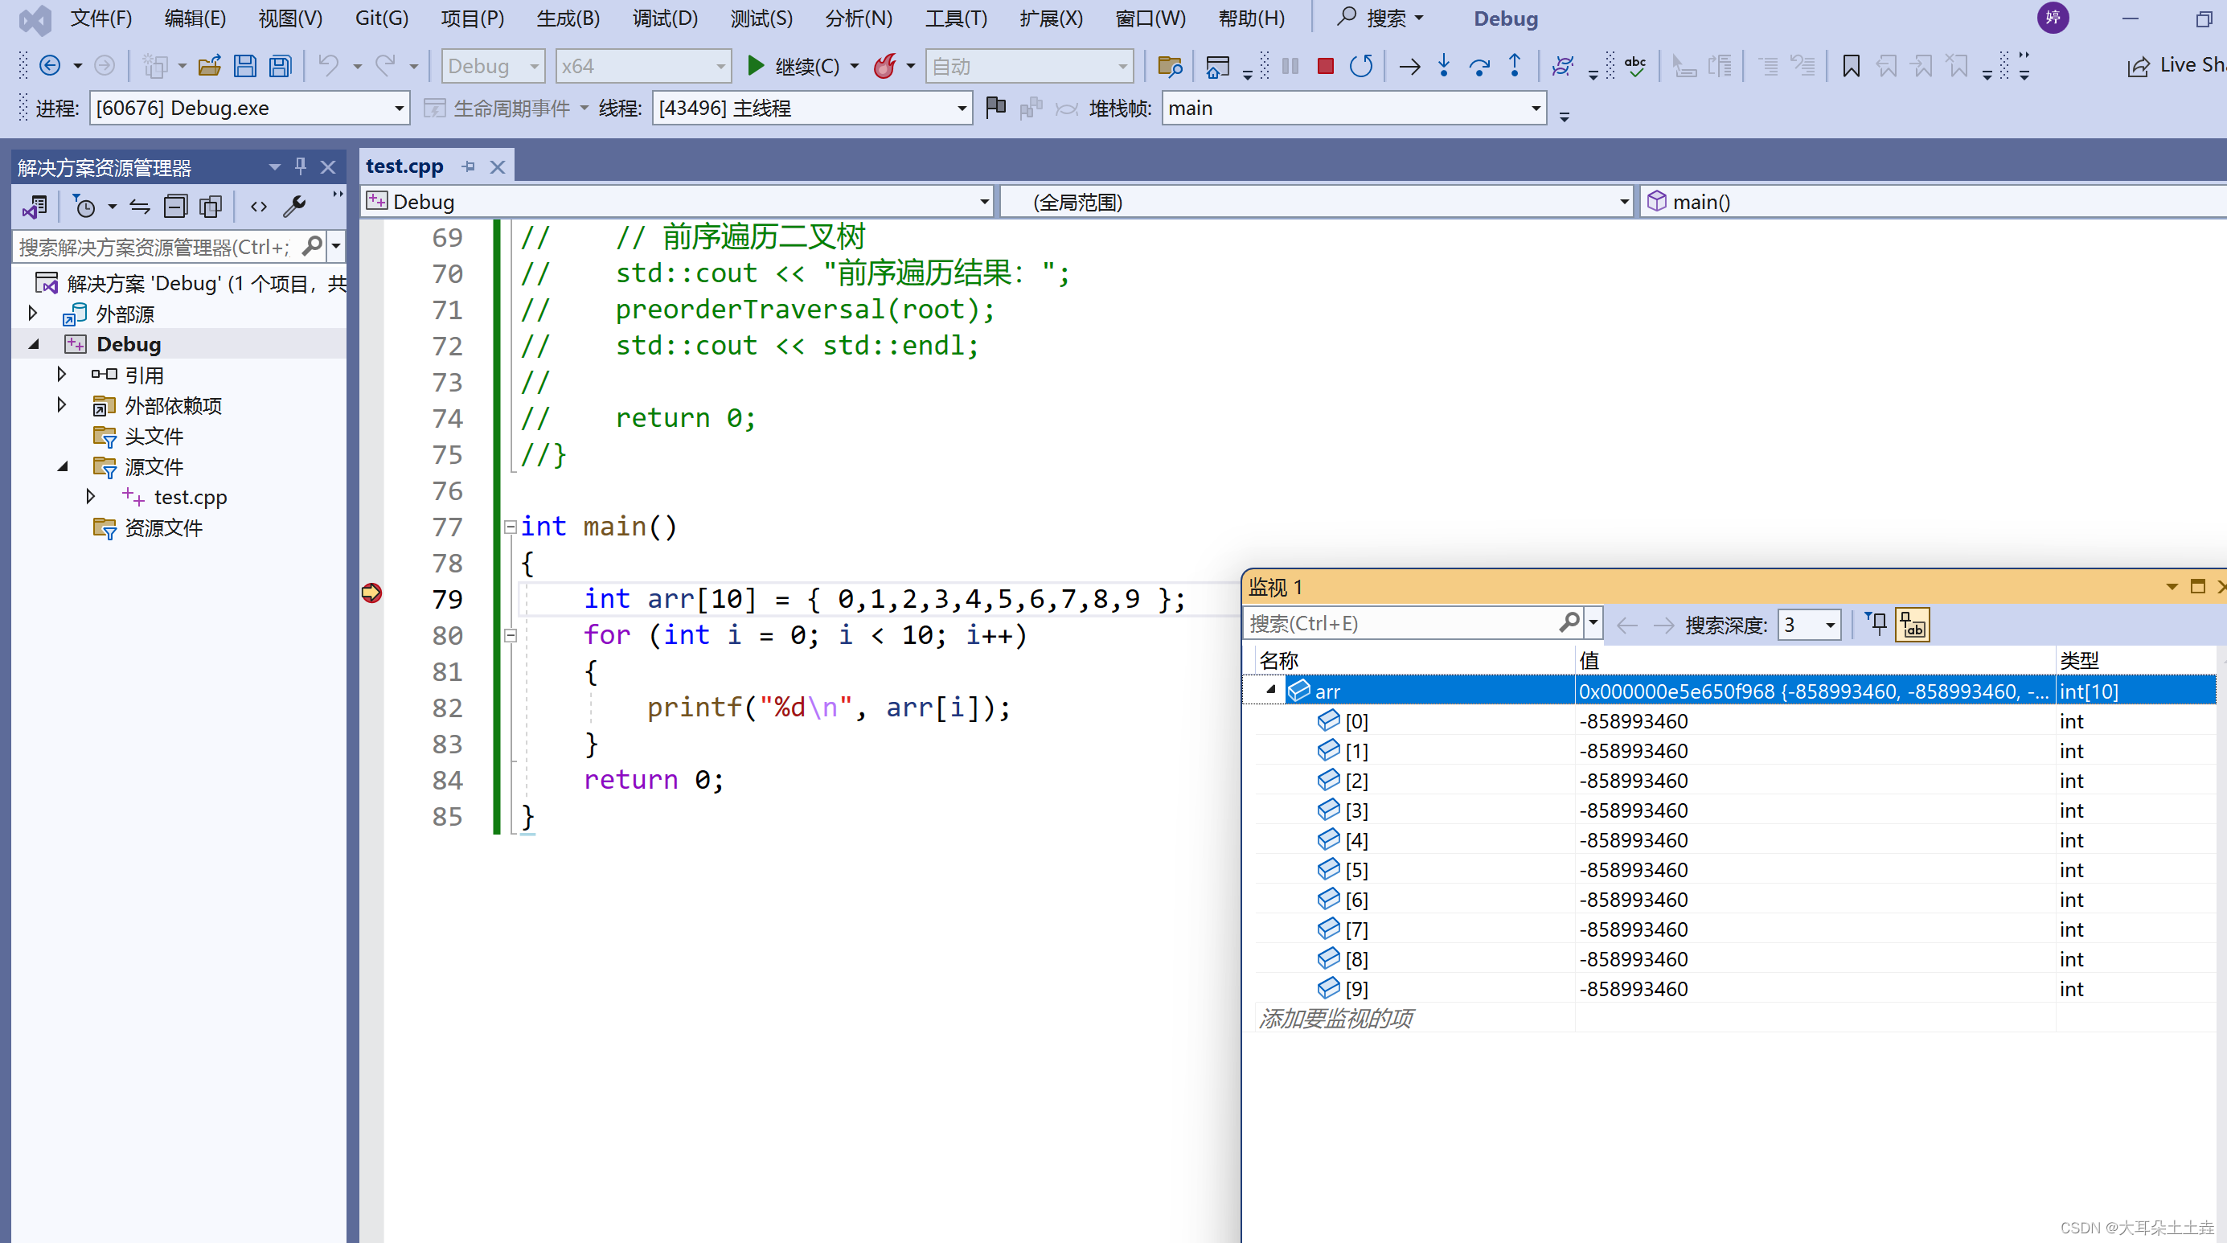Click the Hot Reload flame icon
This screenshot has height=1243, width=2227.
884,66
